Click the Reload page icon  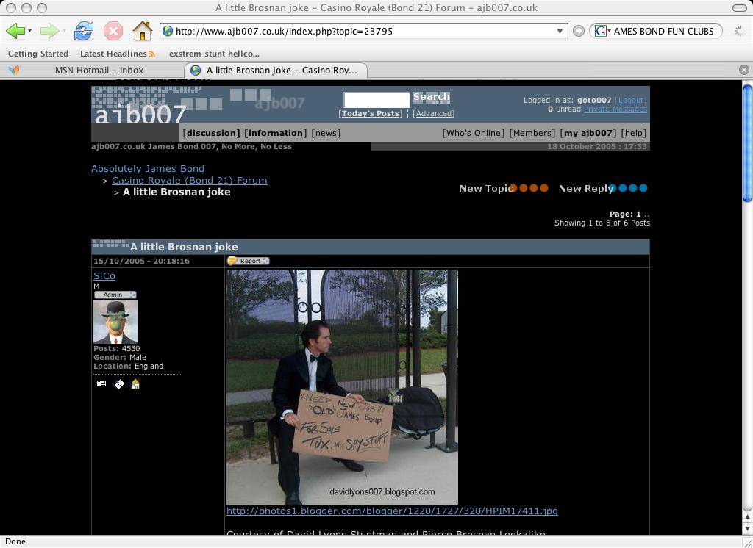click(x=83, y=31)
